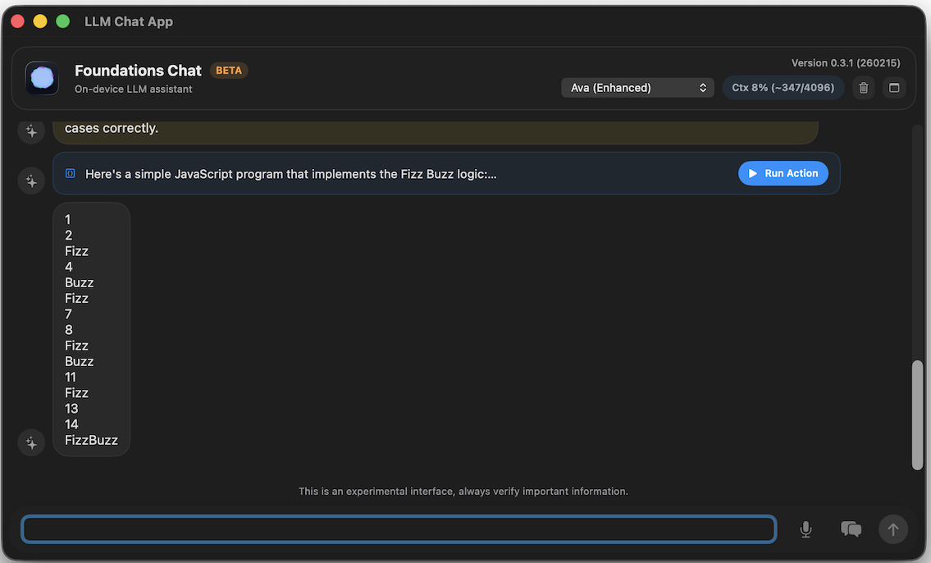Open the Ava (Enhanced) model selector

(x=637, y=87)
